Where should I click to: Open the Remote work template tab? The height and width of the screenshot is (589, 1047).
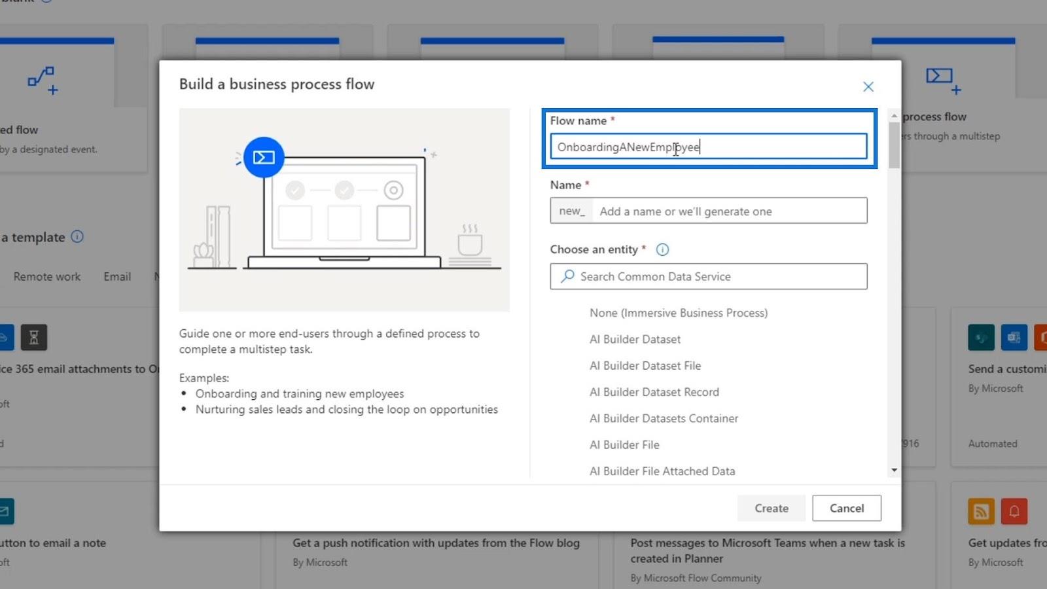[47, 277]
